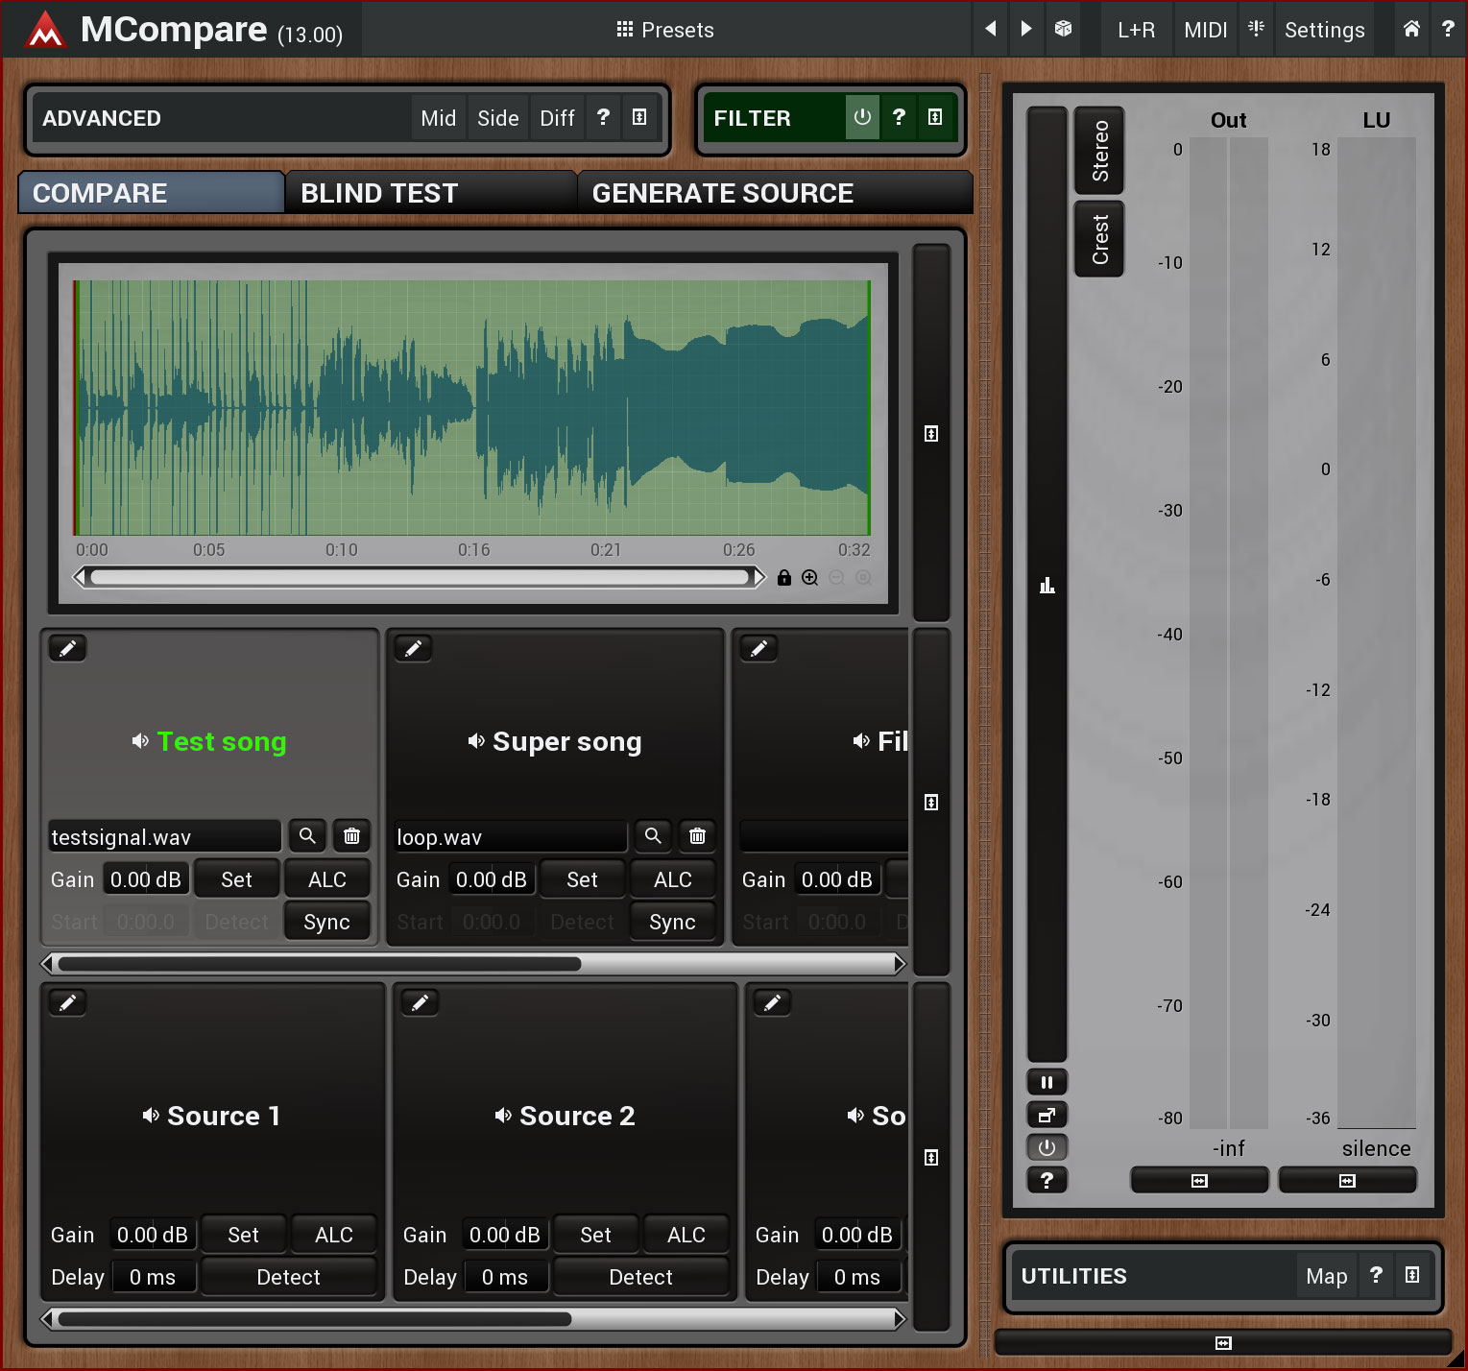Click the trash icon next to testsignal.wav

point(351,836)
